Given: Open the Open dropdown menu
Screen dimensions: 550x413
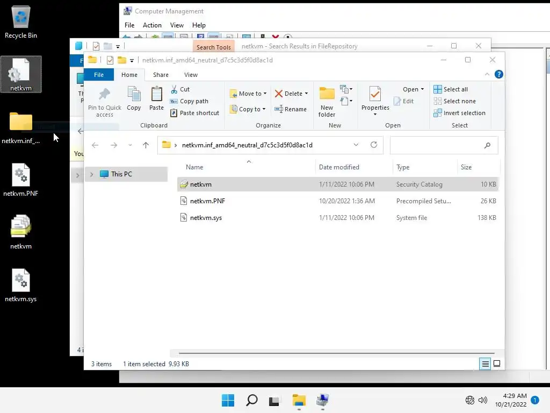Looking at the screenshot, I should 413,89.
